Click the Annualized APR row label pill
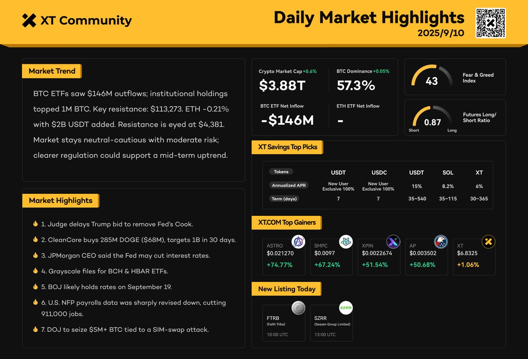528x359 pixels. point(289,185)
